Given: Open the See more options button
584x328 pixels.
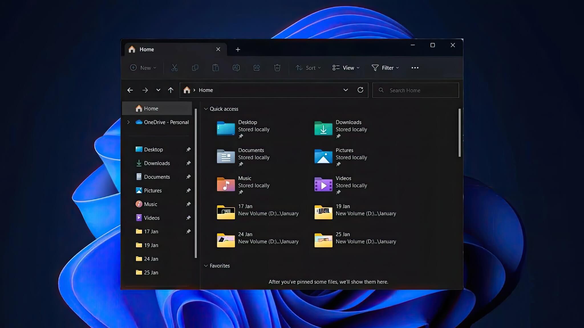Looking at the screenshot, I should tap(415, 68).
